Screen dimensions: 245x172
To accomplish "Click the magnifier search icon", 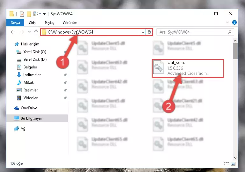I will [x=229, y=32].
